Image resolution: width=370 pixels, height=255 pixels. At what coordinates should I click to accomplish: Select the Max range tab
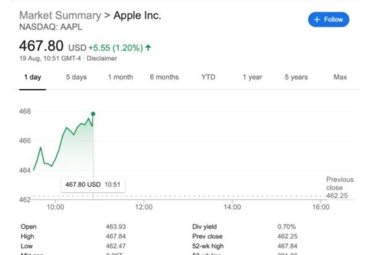[341, 77]
